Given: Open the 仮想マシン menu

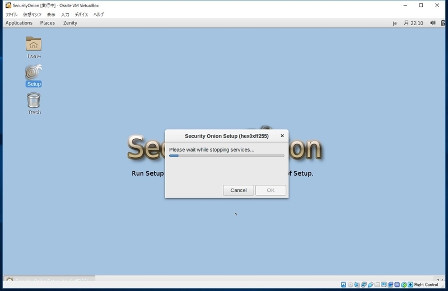Looking at the screenshot, I should click(x=32, y=15).
